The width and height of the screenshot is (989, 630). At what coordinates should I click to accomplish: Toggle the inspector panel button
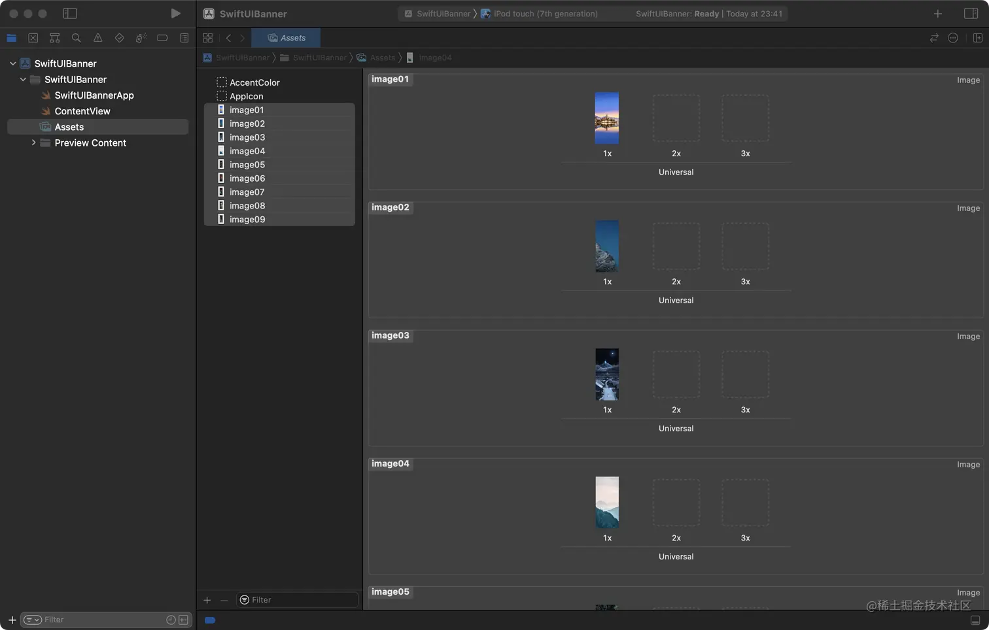[x=971, y=14]
